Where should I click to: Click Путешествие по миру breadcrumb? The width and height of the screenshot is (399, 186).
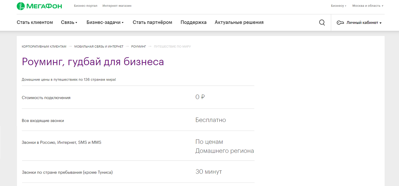tap(172, 47)
